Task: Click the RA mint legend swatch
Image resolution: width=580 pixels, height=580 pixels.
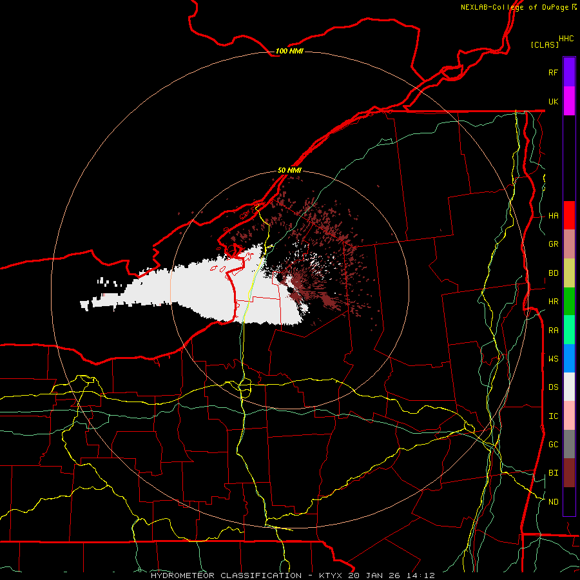Action: (569, 330)
